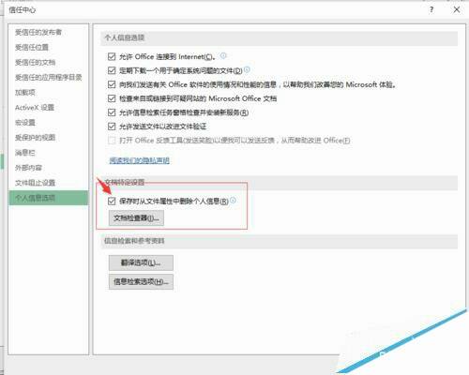Screen dimensions: 469x375
Task: Select 加载项 in the left list
Action: (25, 92)
